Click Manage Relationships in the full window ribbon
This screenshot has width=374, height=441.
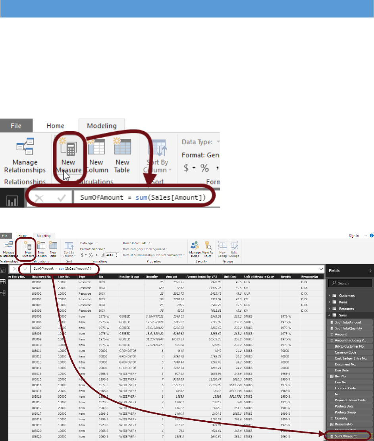point(8,249)
